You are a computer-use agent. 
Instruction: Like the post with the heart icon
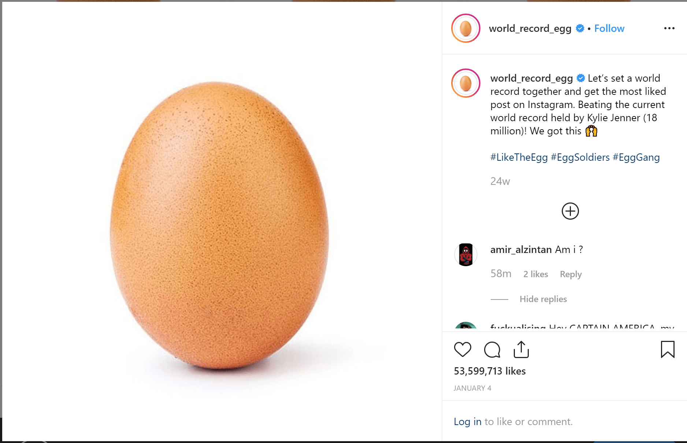tap(463, 349)
